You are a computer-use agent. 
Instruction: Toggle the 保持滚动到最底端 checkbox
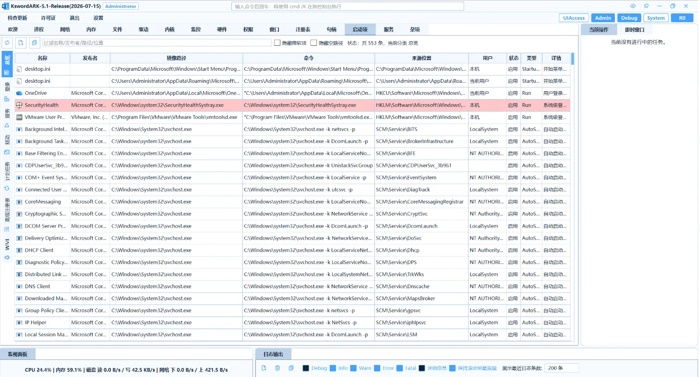452,368
